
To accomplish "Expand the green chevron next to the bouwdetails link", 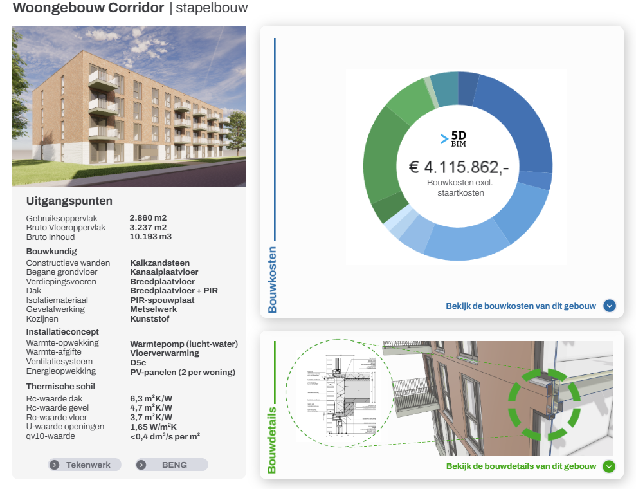I will point(610,466).
